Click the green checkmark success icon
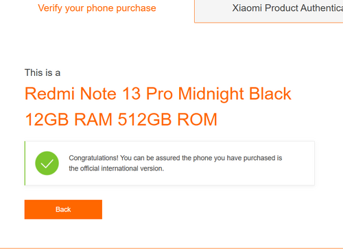The width and height of the screenshot is (343, 249). click(47, 163)
